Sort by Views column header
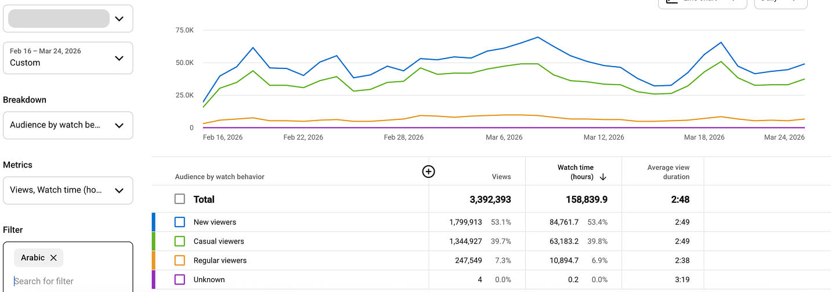 click(x=501, y=177)
